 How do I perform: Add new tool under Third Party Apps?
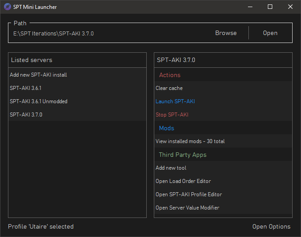point(223,168)
